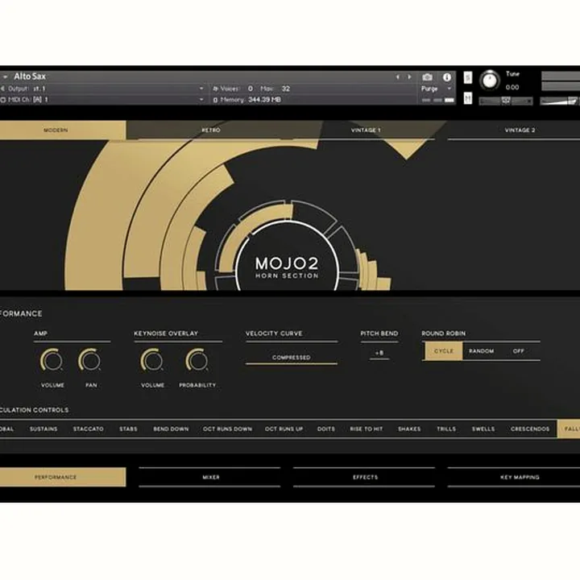Click the Alto Sax instrument name
Viewport: 580px width, 580px height.
click(30, 77)
